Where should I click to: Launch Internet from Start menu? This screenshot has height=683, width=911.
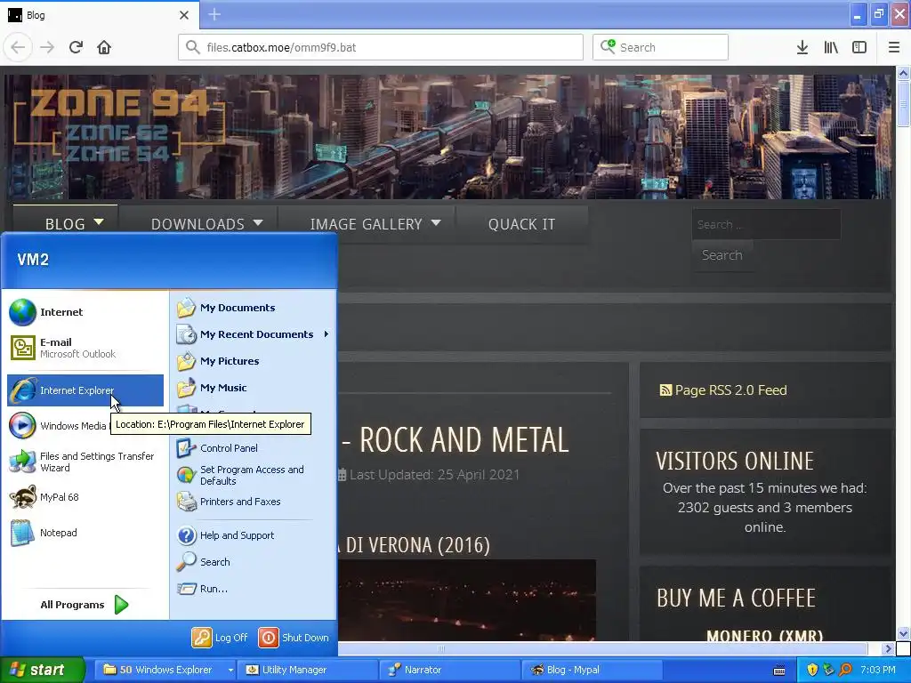pos(85,312)
